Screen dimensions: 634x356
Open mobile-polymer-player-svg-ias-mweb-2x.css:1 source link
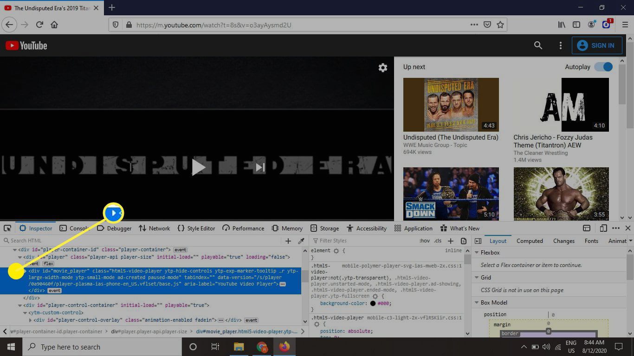pos(401,266)
